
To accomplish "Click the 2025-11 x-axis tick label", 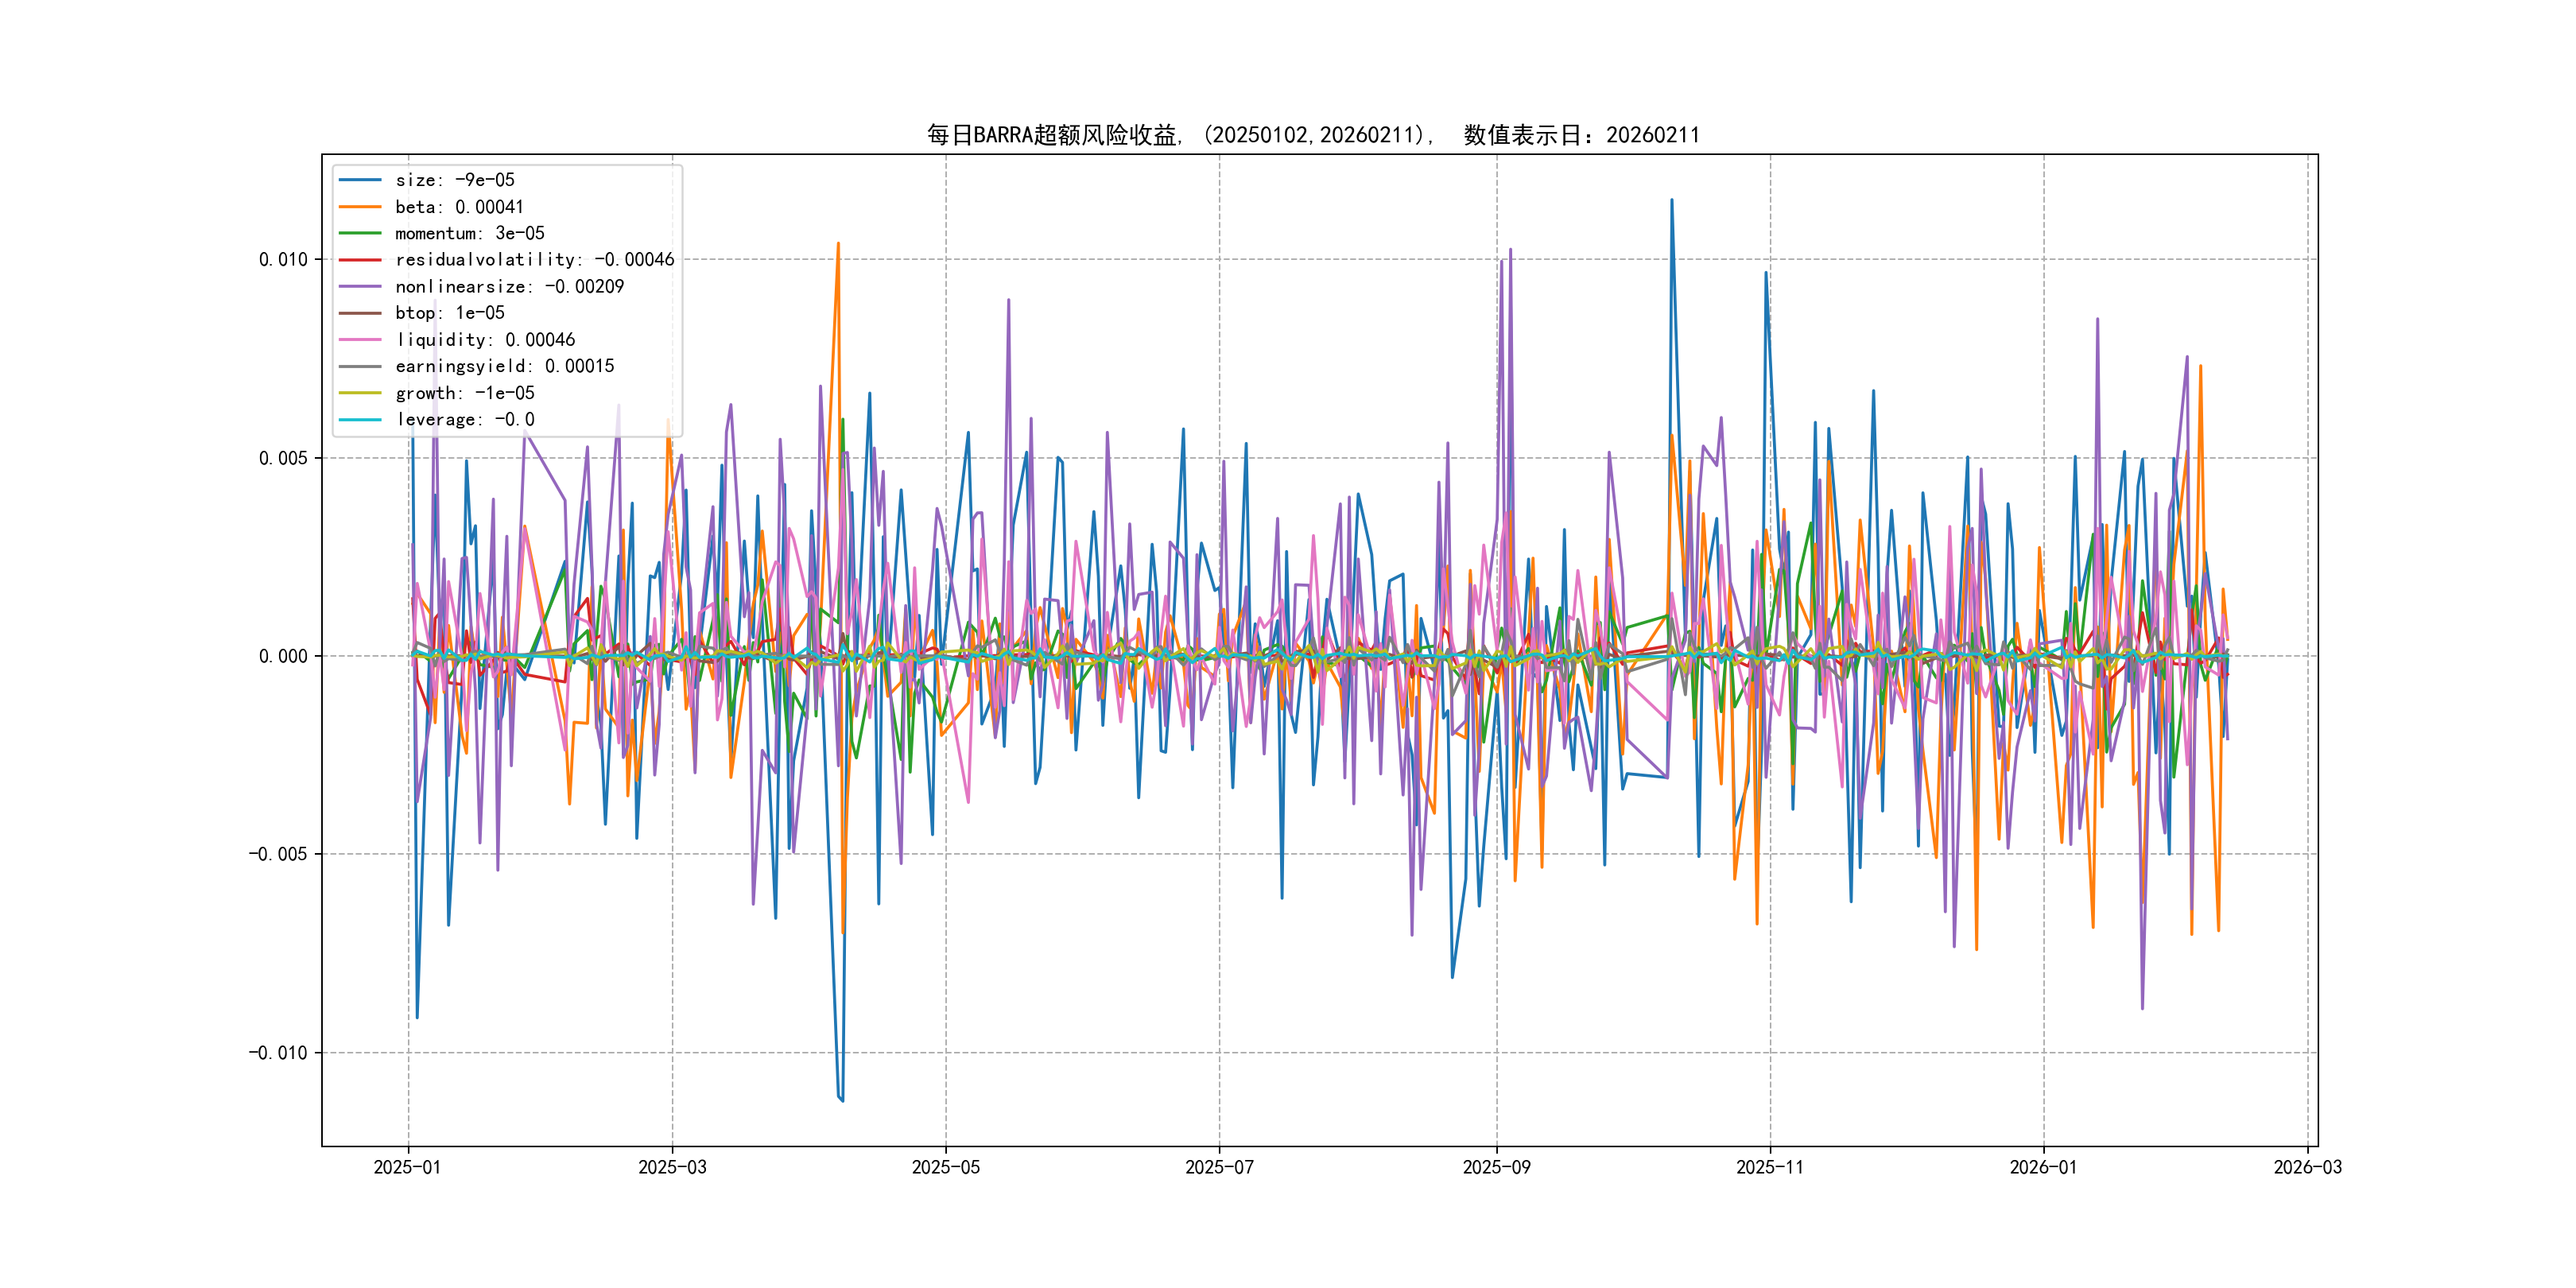I will [1770, 1167].
